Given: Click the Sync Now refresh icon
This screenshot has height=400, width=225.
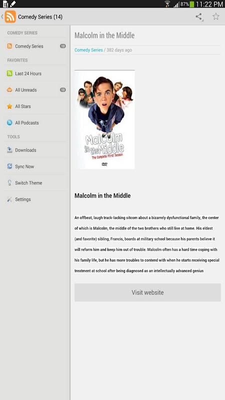Looking at the screenshot, I should click(x=9, y=166).
